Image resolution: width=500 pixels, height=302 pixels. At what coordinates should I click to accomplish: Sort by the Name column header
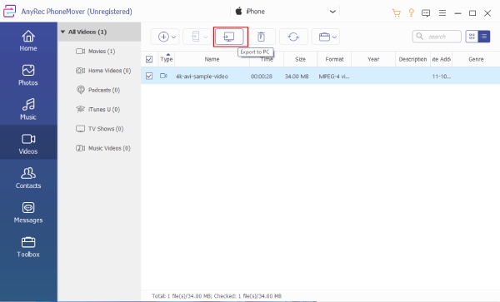coord(212,59)
